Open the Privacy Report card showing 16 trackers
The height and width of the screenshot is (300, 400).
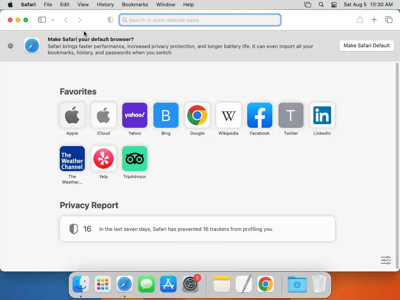(197, 229)
